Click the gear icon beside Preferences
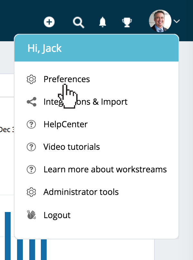This screenshot has height=260, width=193. pyautogui.click(x=31, y=79)
